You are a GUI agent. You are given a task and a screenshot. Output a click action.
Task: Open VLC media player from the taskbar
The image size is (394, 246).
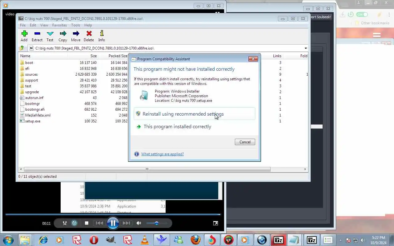point(145,240)
